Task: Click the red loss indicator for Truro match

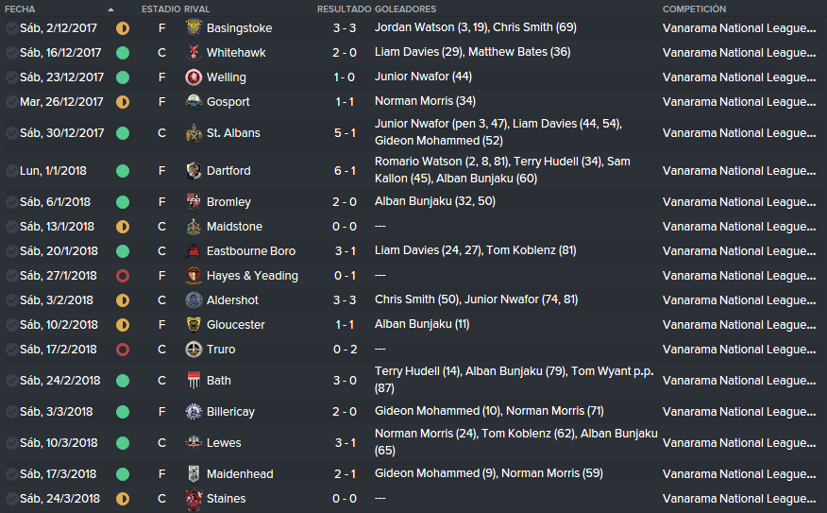Action: pos(123,349)
